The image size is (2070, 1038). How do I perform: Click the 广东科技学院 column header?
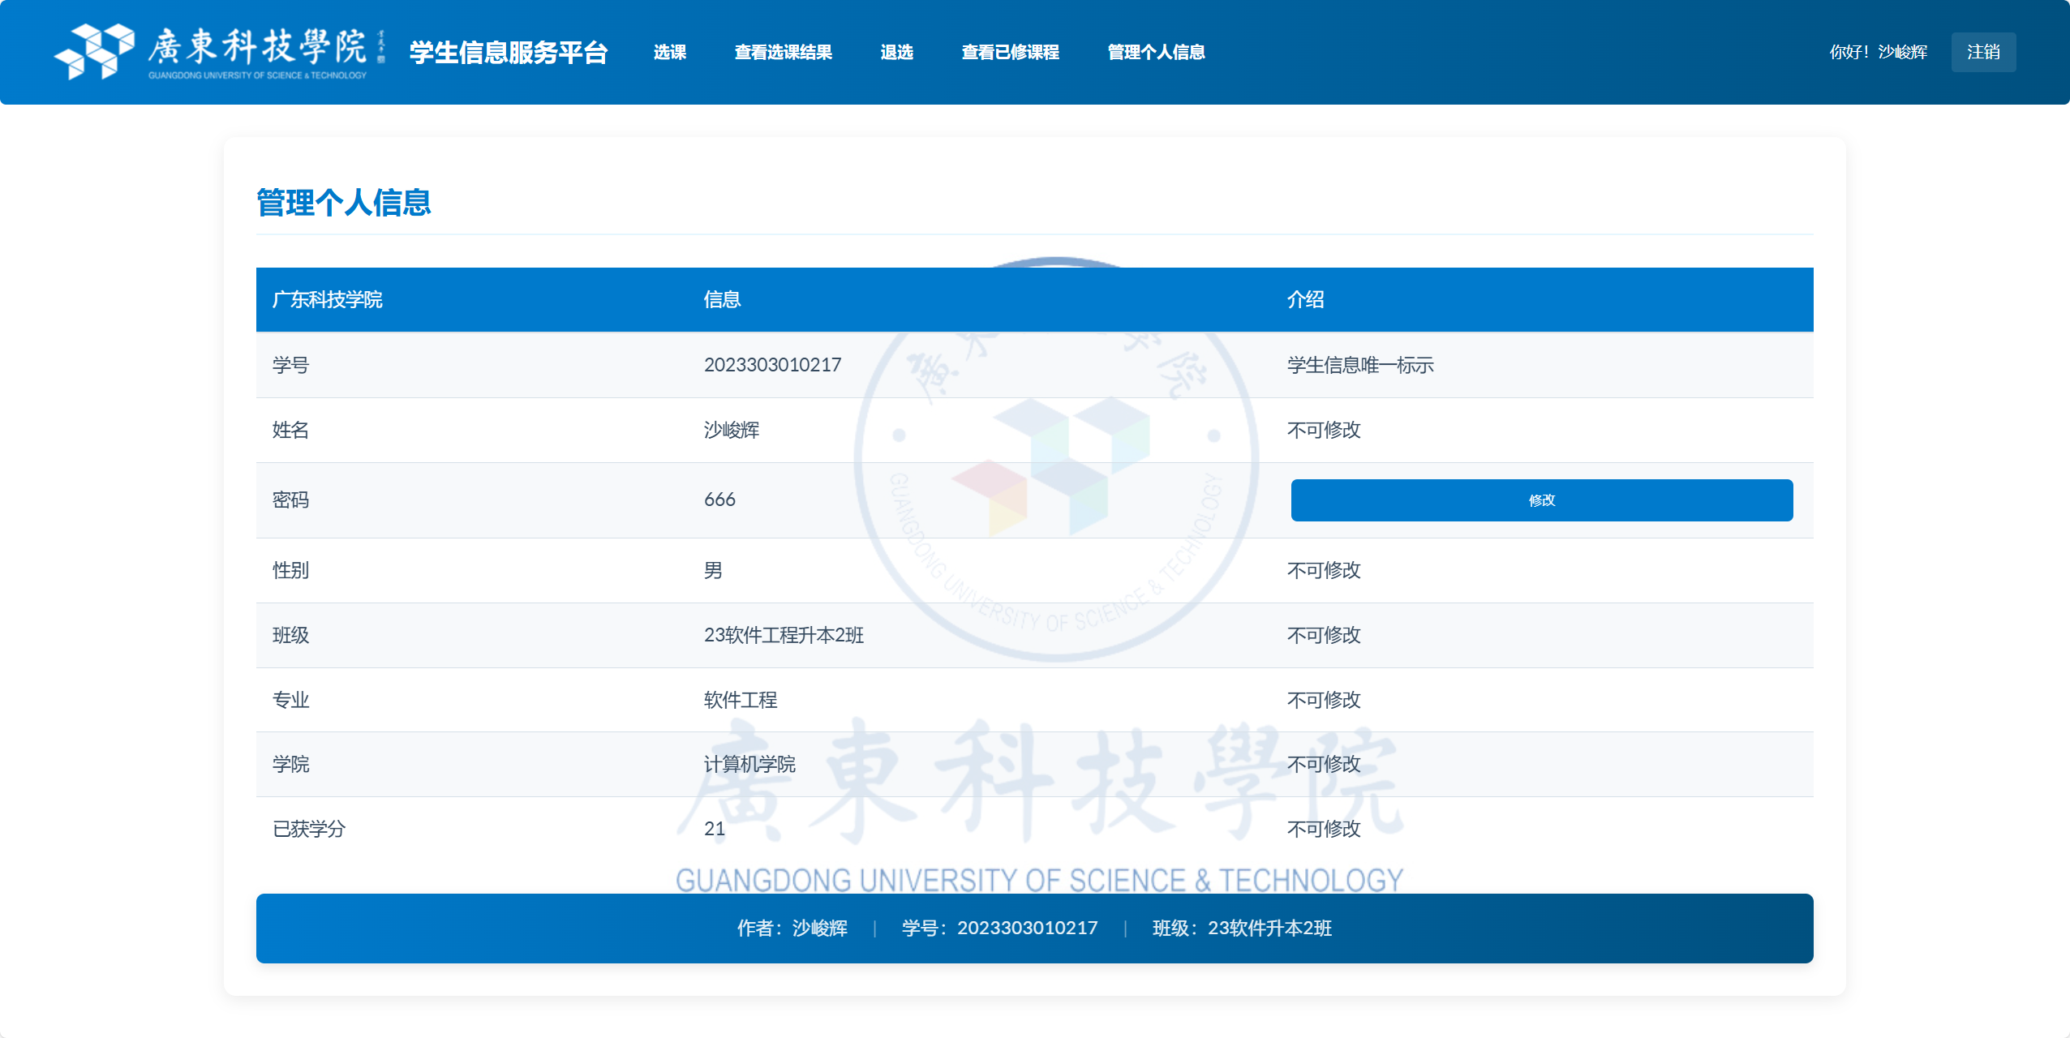(x=327, y=300)
